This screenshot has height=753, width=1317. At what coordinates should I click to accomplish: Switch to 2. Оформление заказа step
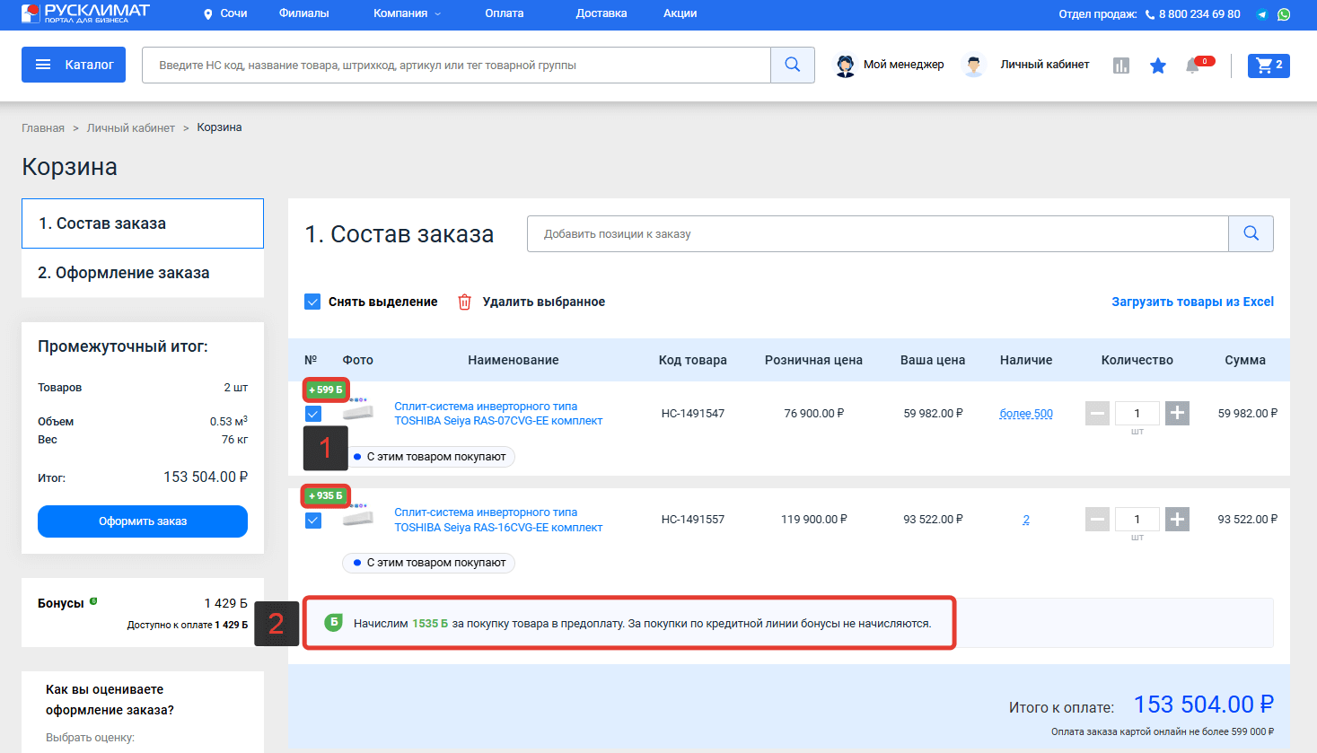click(x=143, y=273)
